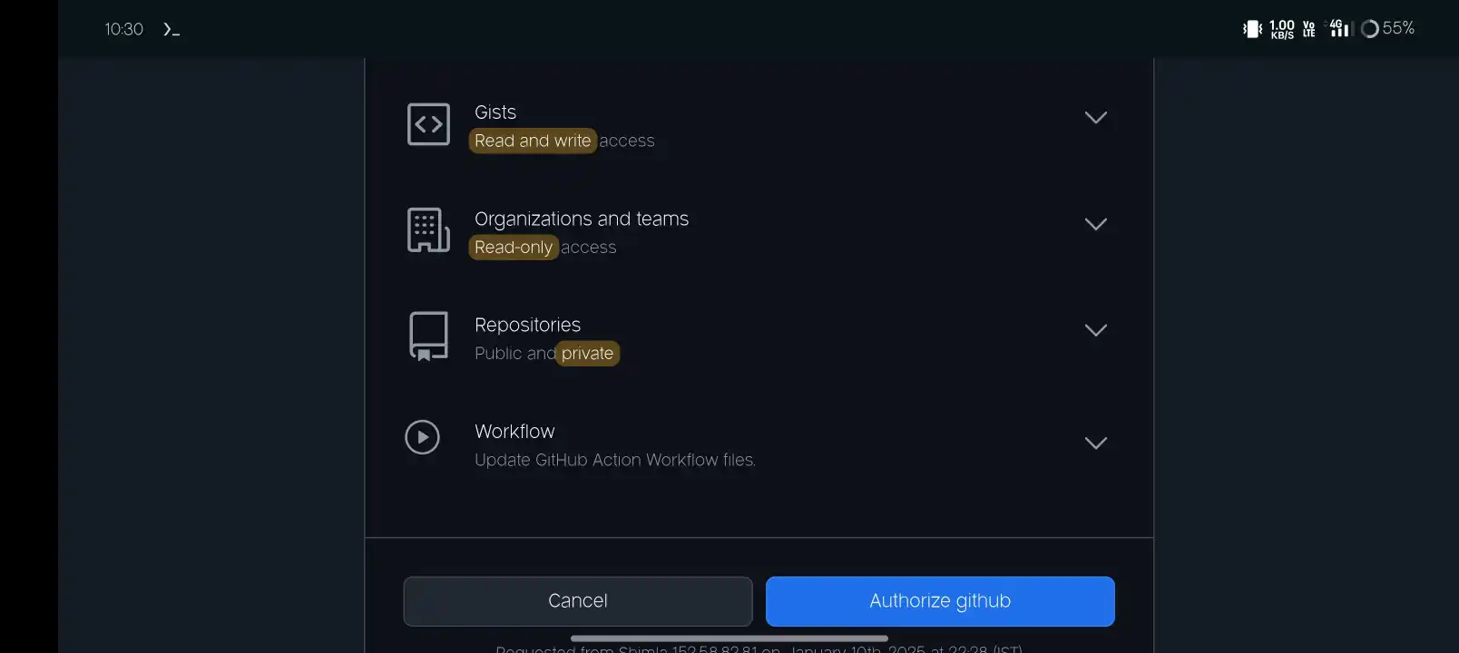1459x653 pixels.
Task: Tap the VoLTE indicator icon
Action: [x=1308, y=29]
